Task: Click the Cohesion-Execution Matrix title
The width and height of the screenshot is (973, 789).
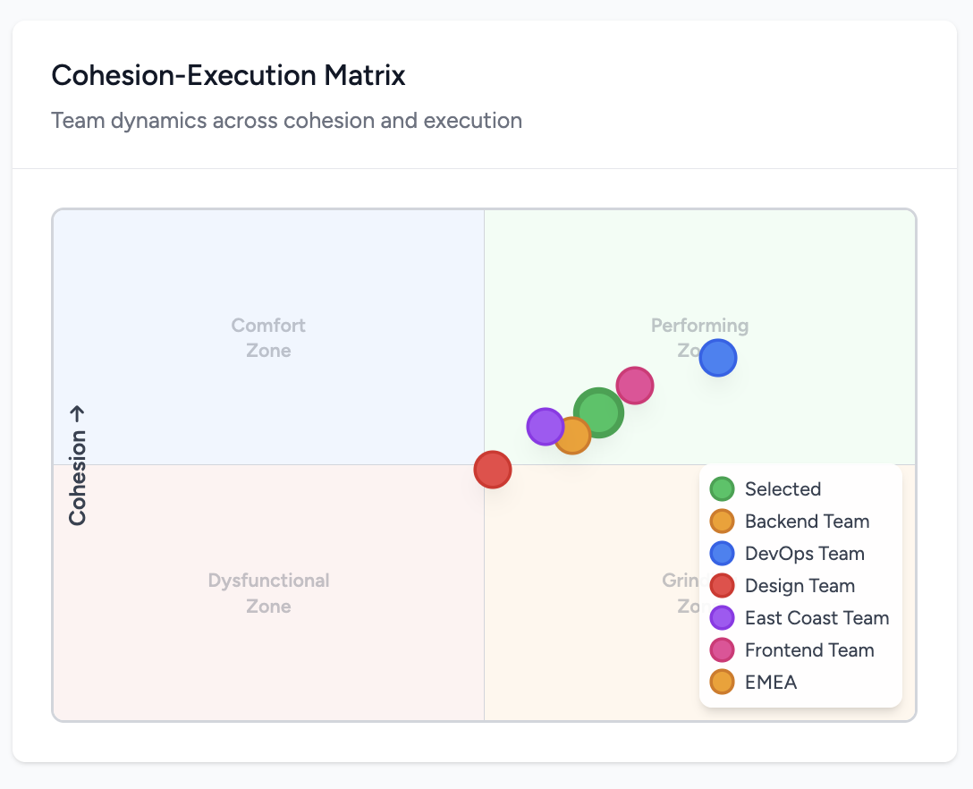Action: tap(228, 75)
